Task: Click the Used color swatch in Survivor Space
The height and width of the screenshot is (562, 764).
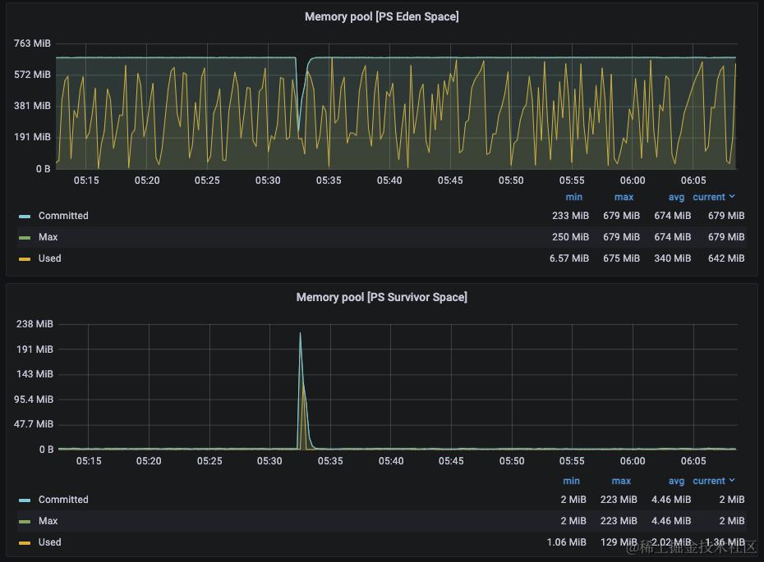Action: (x=25, y=543)
